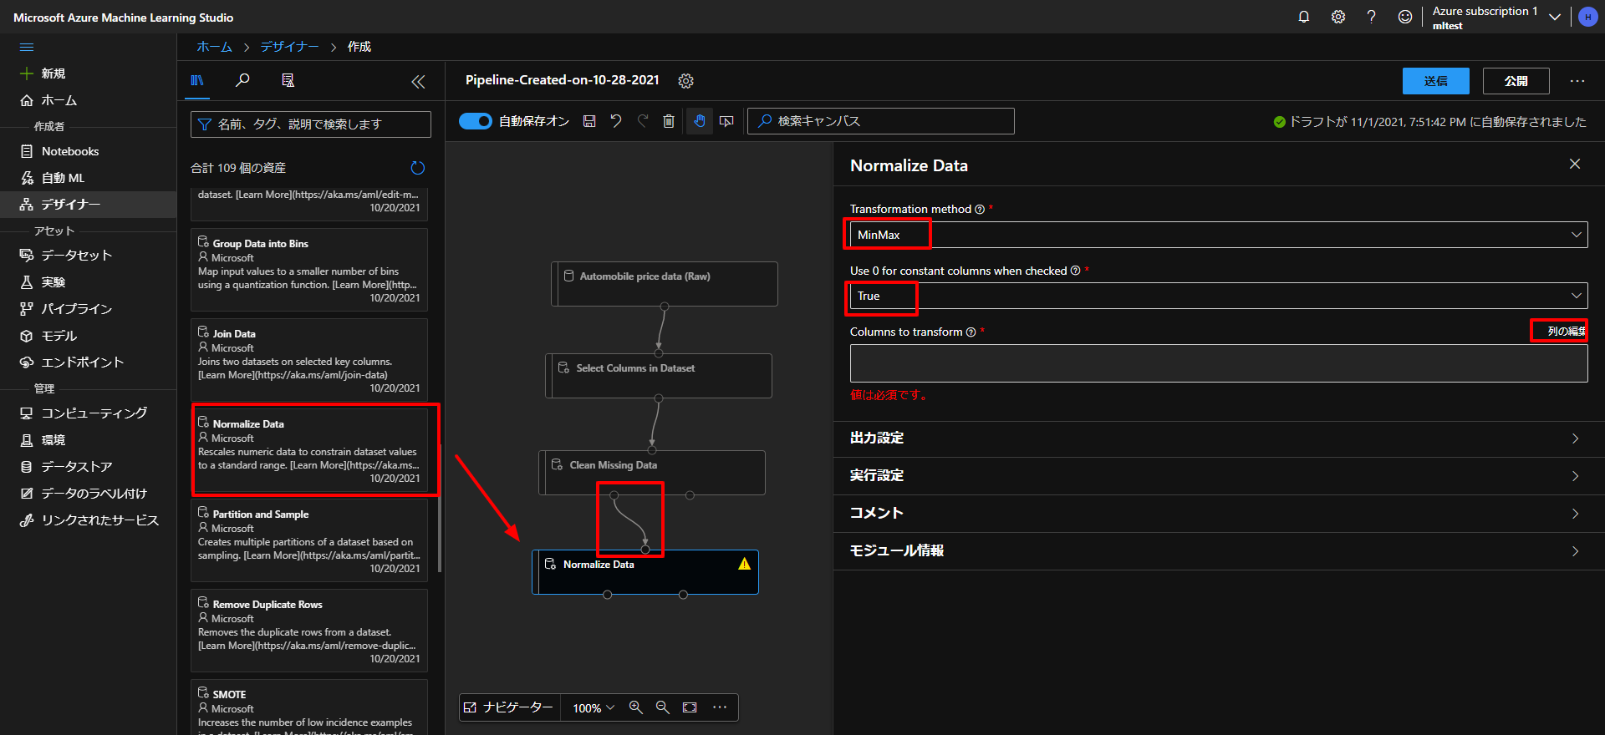Toggle the navigator panel button
The image size is (1605, 735).
click(509, 707)
